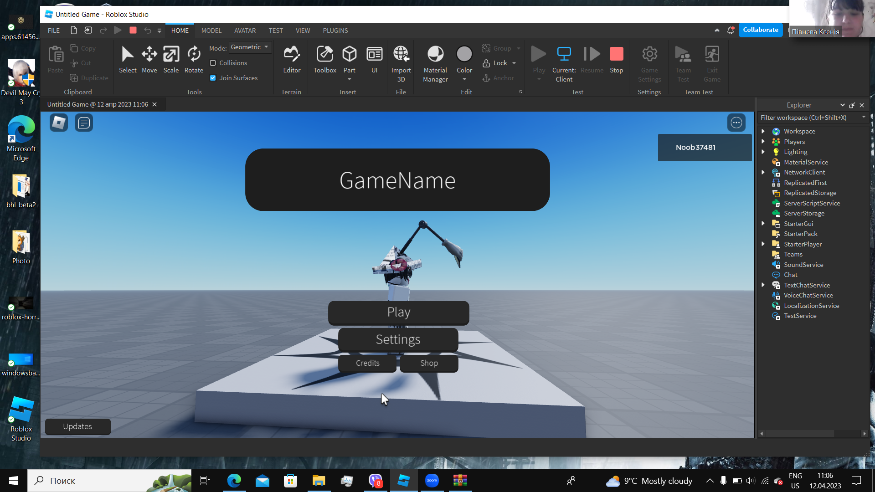The image size is (875, 492).
Task: Switch to the PLUGINS tab
Action: pyautogui.click(x=335, y=31)
